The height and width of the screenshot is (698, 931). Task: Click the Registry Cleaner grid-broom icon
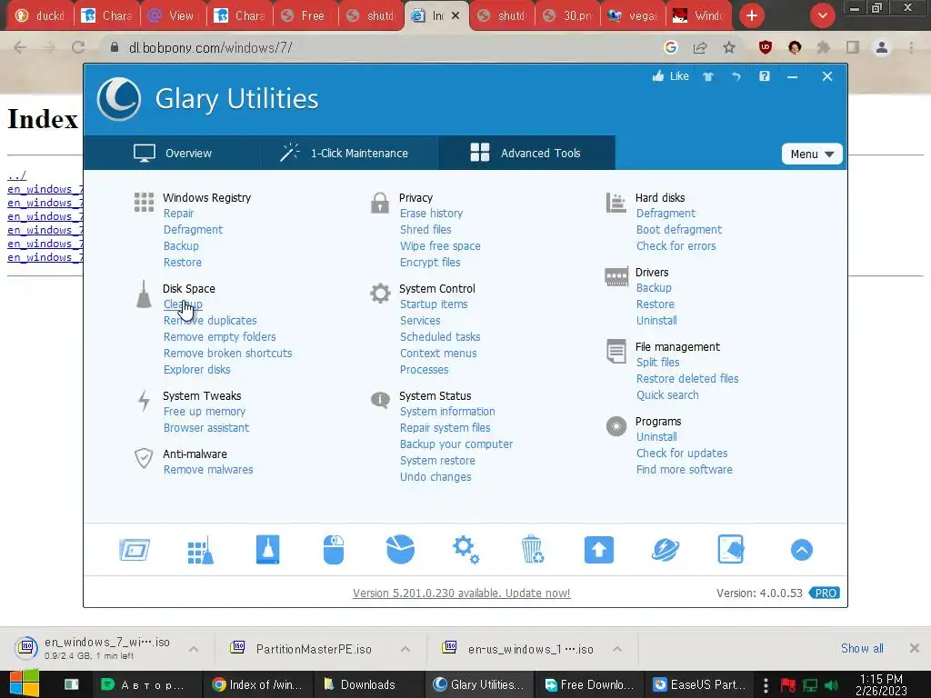pyautogui.click(x=201, y=550)
